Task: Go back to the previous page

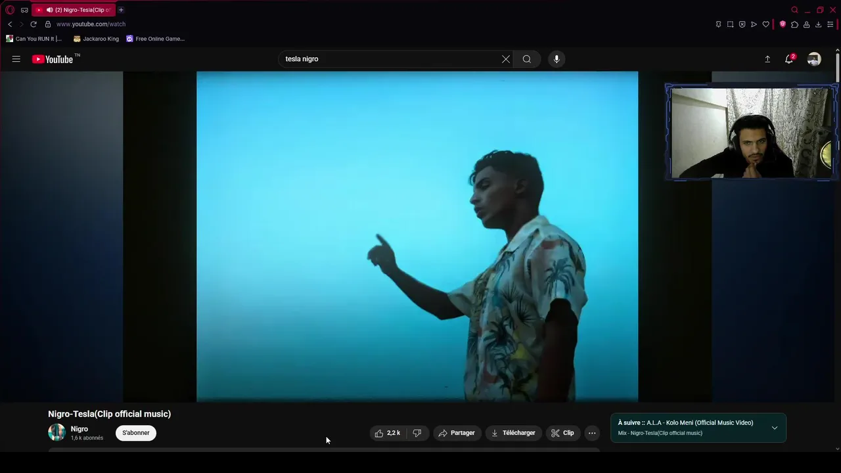Action: coord(10,24)
